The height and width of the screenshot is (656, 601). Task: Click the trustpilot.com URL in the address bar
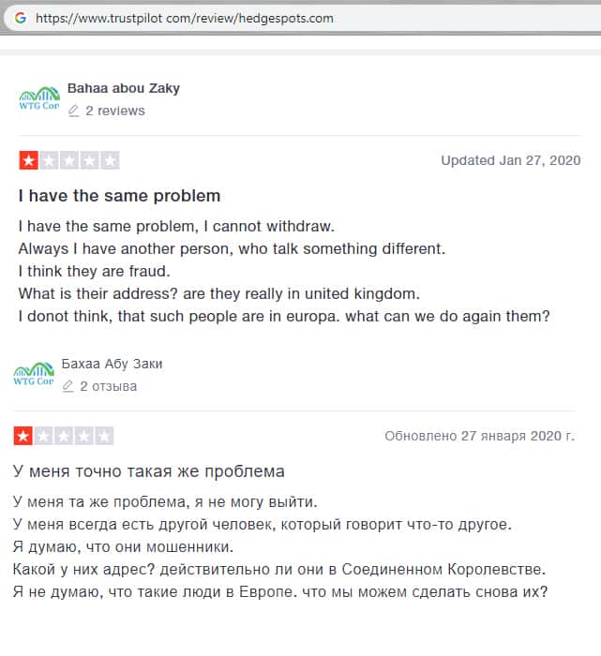click(x=184, y=19)
